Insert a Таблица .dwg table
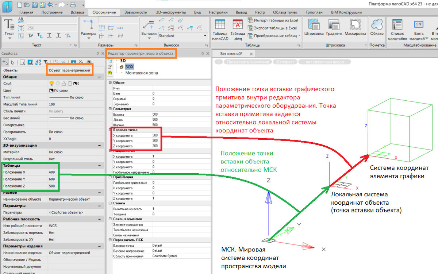 coord(238,30)
